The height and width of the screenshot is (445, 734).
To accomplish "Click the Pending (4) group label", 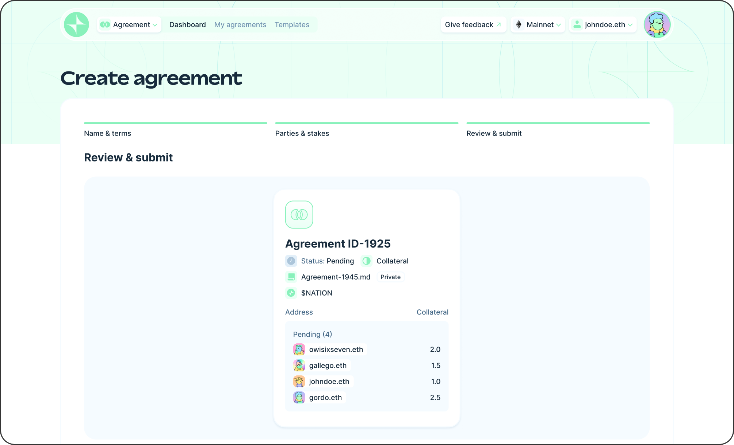I will 313,334.
